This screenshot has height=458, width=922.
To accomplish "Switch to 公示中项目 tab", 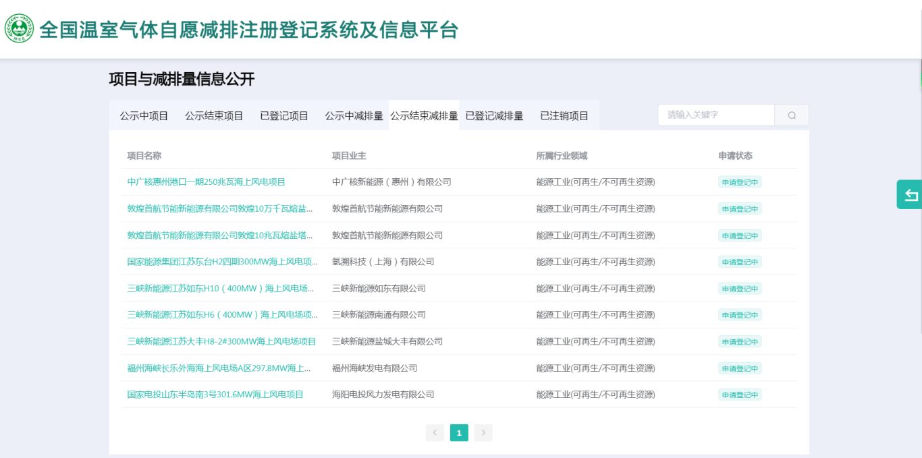I will [x=144, y=116].
